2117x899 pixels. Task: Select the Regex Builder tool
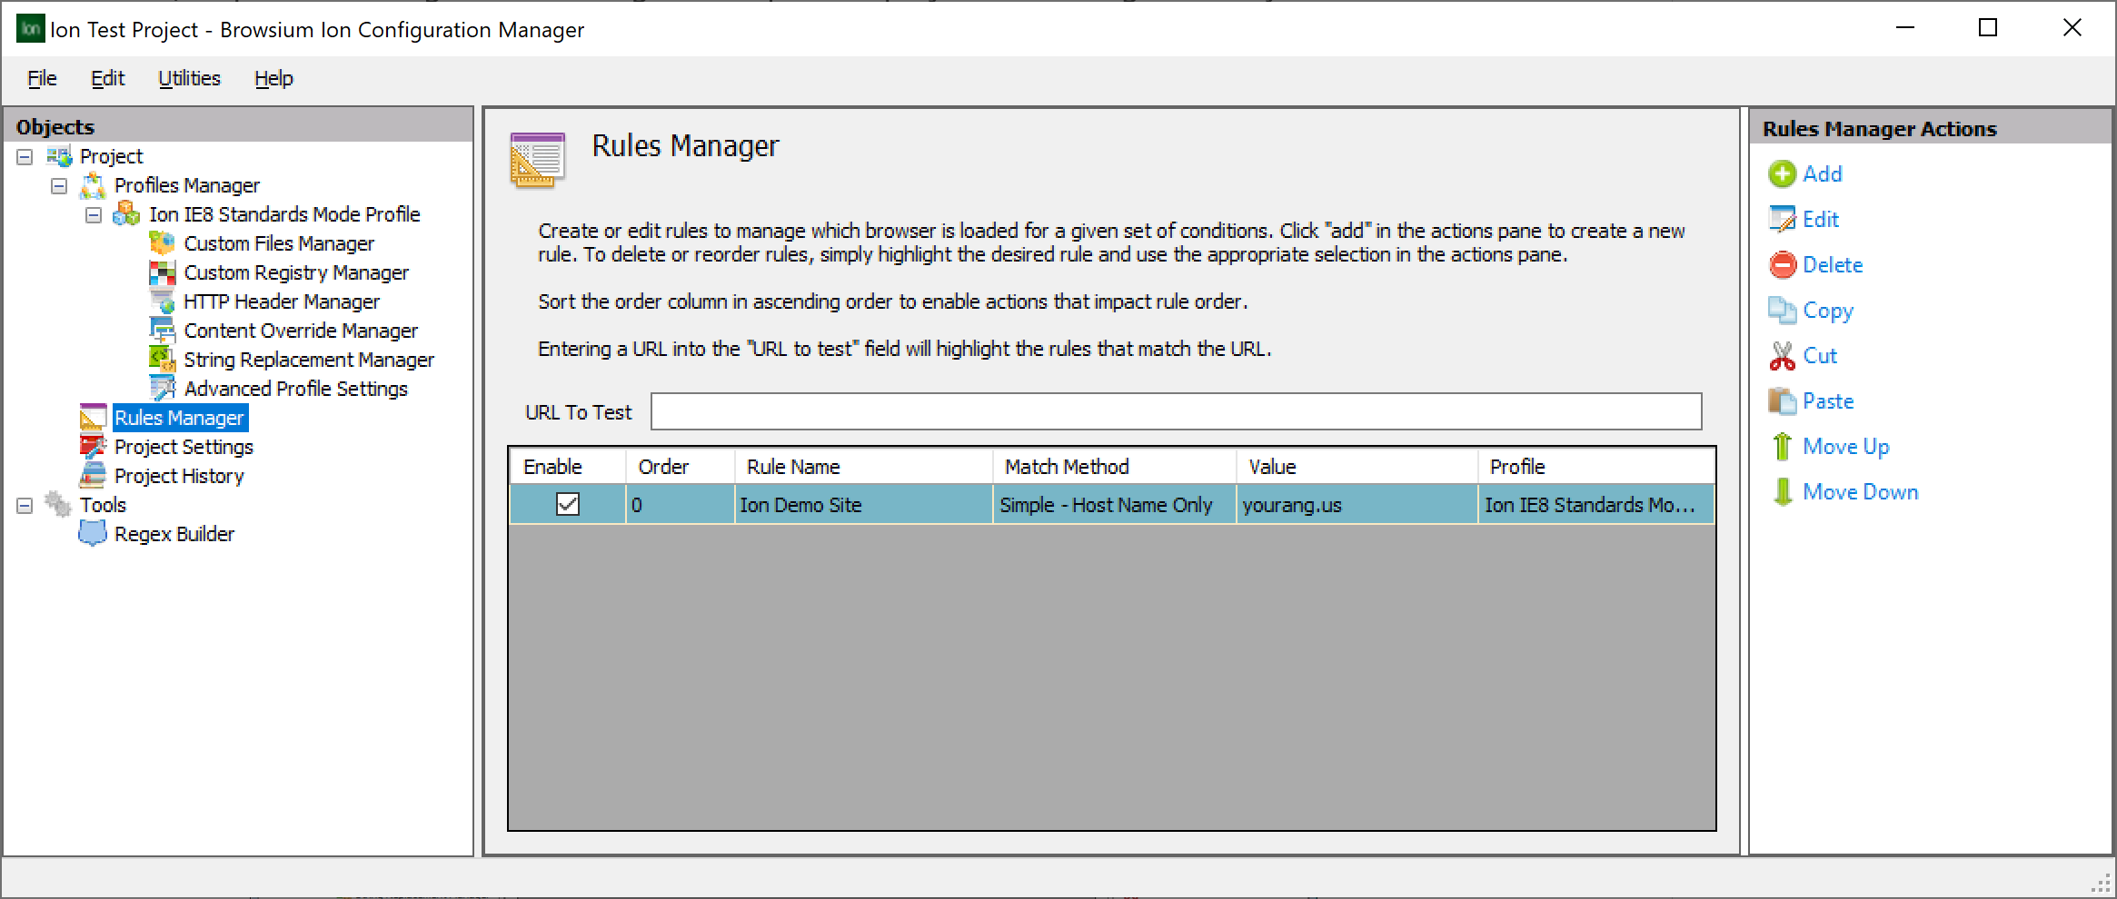tap(174, 534)
